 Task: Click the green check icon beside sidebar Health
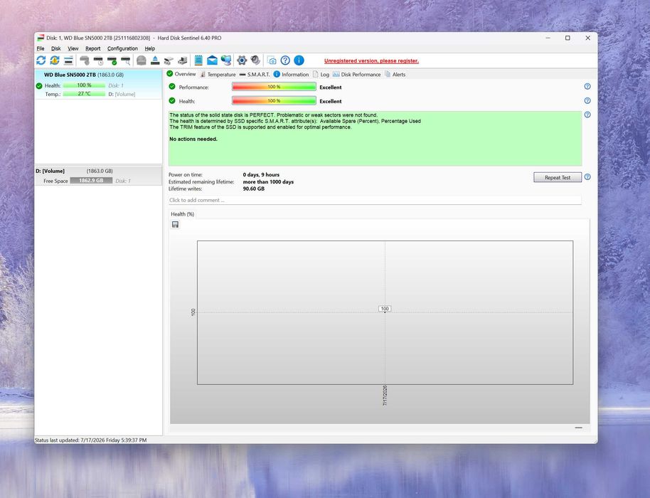[x=39, y=86]
